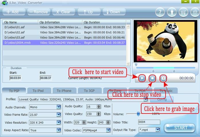Screen dimensions: 200x137
Task: Move selected clip Down
Action: 114,12
